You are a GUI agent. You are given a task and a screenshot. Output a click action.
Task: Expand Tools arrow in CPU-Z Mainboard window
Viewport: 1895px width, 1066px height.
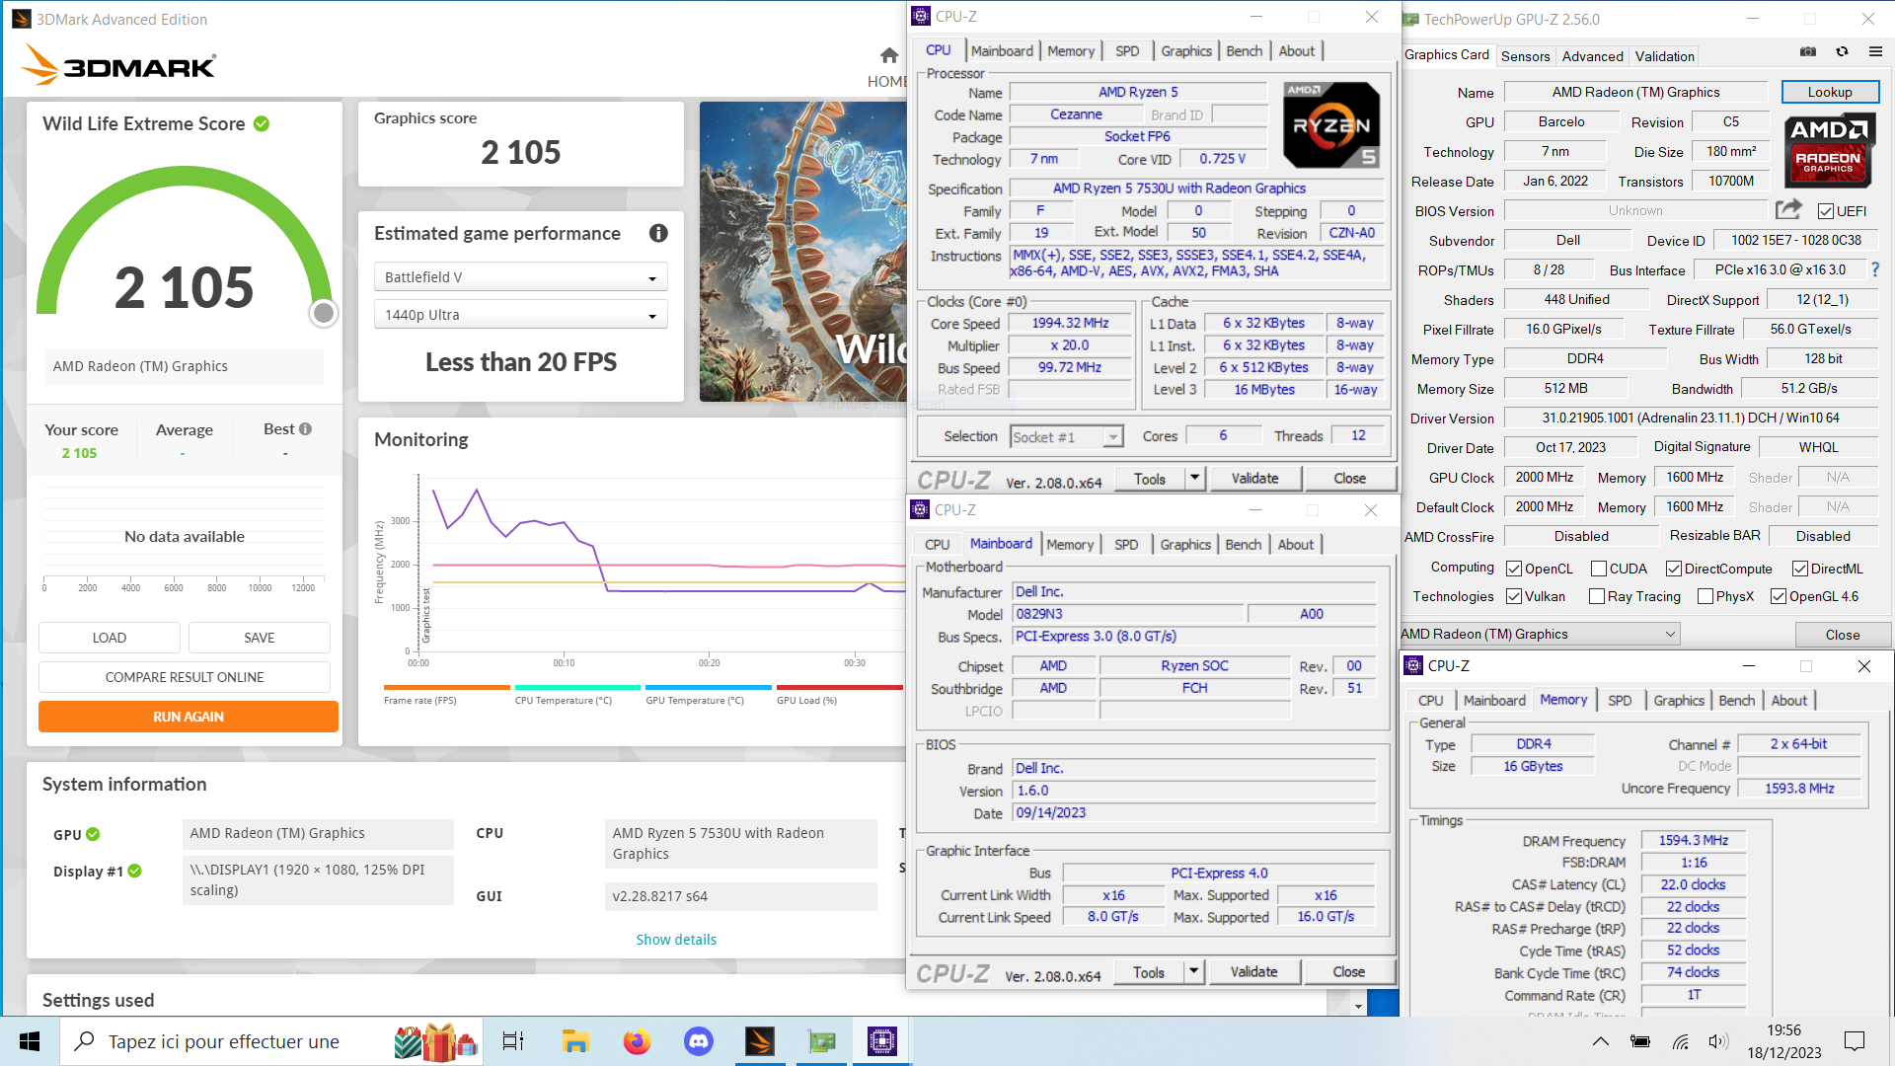click(x=1193, y=971)
